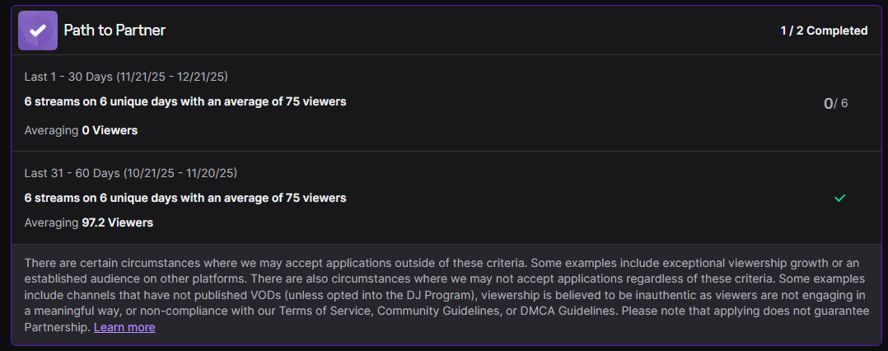Click the green checkmark for days 31-60
The width and height of the screenshot is (888, 351).
(x=839, y=199)
